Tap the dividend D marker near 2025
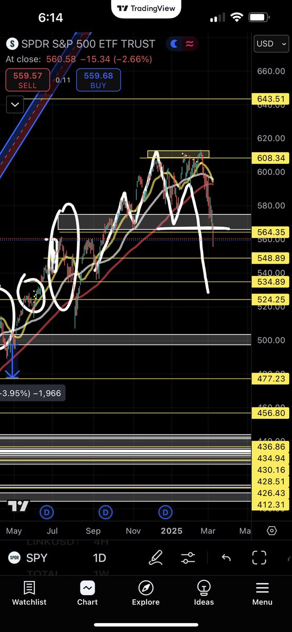The height and width of the screenshot is (632, 292). (x=166, y=512)
